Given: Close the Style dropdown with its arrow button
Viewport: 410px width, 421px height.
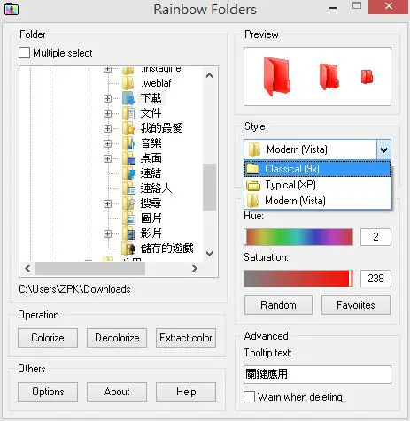Looking at the screenshot, I should pos(383,149).
